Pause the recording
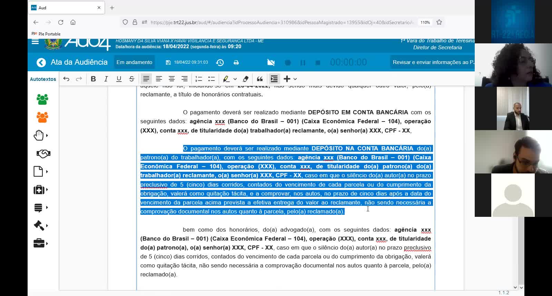 click(x=303, y=63)
